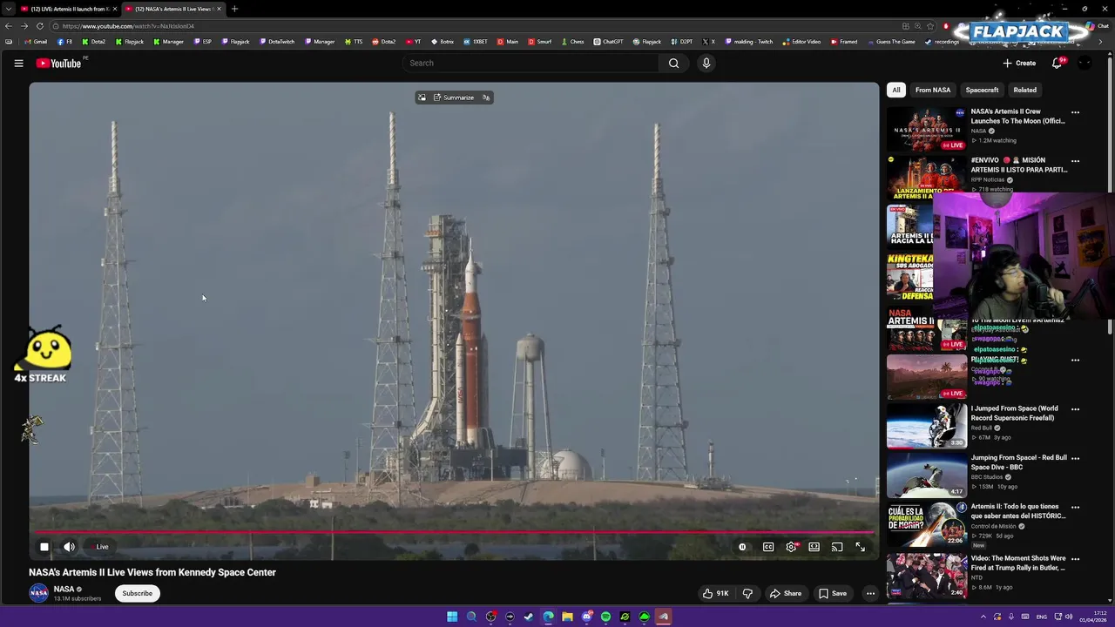Open Spotify from the taskbar
The height and width of the screenshot is (627, 1115).
tap(605, 617)
